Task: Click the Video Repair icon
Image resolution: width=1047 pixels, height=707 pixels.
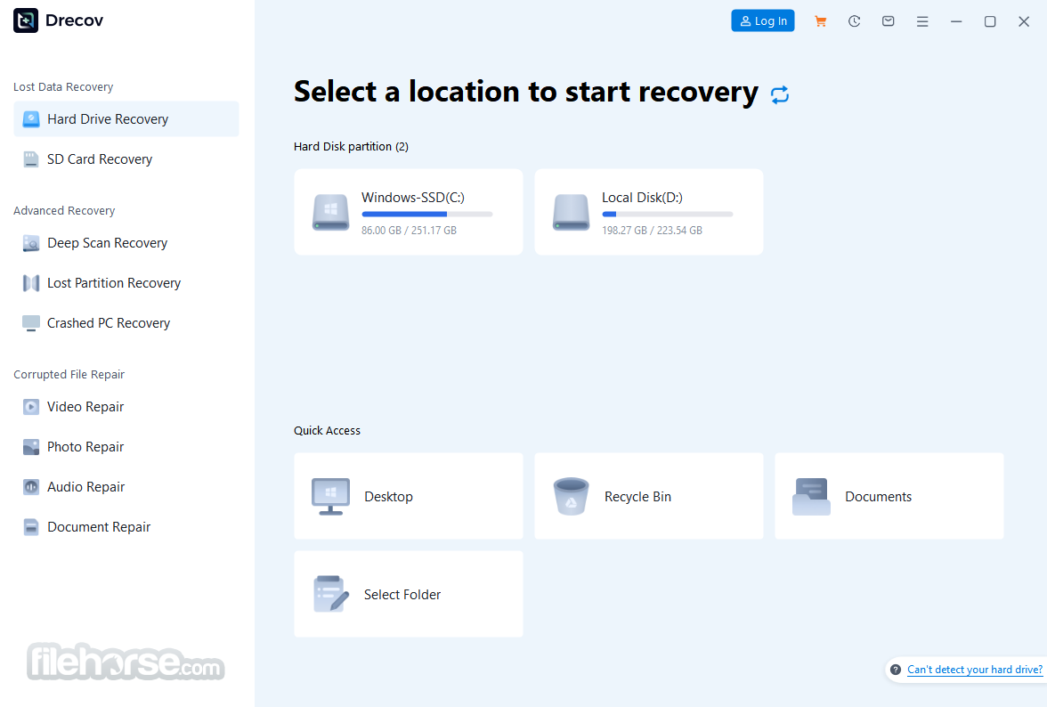Action: [30, 407]
